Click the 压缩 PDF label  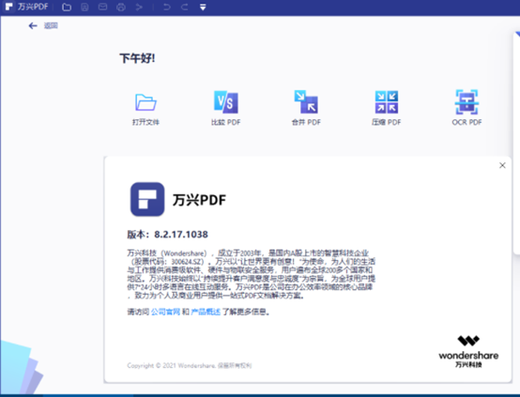coord(387,122)
